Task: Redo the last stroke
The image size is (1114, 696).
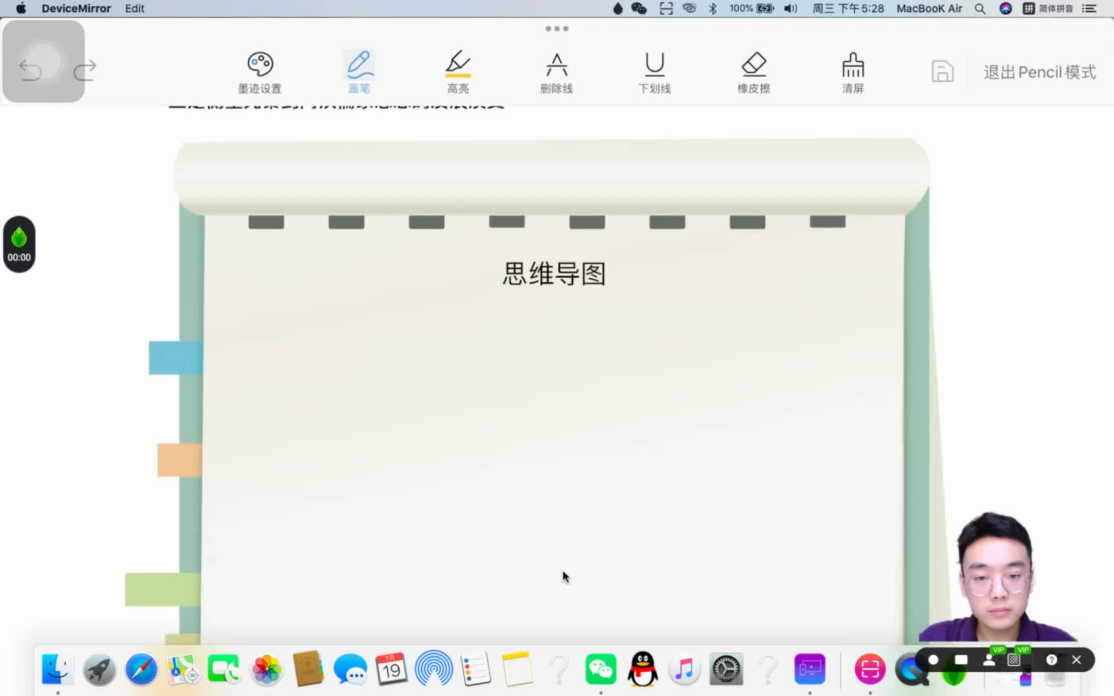Action: 84,70
